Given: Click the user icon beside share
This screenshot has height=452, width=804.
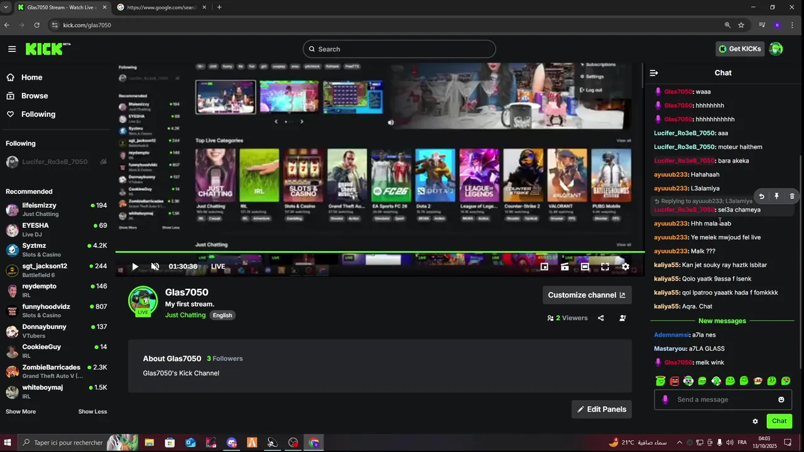Looking at the screenshot, I should 622,318.
